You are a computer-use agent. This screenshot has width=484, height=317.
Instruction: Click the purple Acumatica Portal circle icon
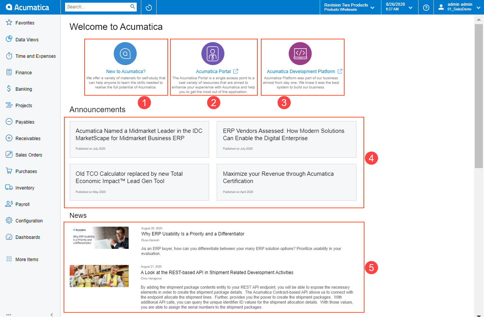tap(213, 54)
